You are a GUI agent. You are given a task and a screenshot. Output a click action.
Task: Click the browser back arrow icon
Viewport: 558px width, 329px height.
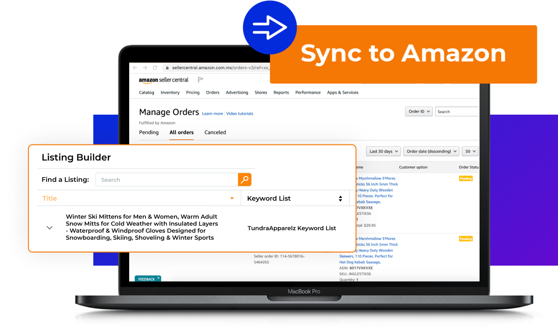[135, 68]
